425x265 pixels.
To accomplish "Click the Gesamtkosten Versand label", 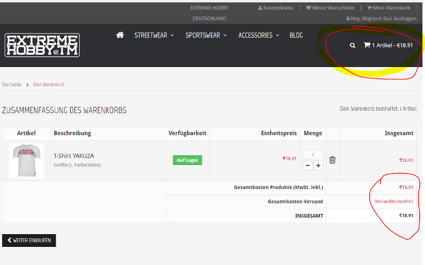I will 295,202.
